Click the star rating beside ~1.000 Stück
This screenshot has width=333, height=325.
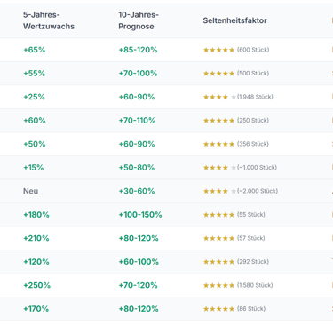click(x=219, y=168)
